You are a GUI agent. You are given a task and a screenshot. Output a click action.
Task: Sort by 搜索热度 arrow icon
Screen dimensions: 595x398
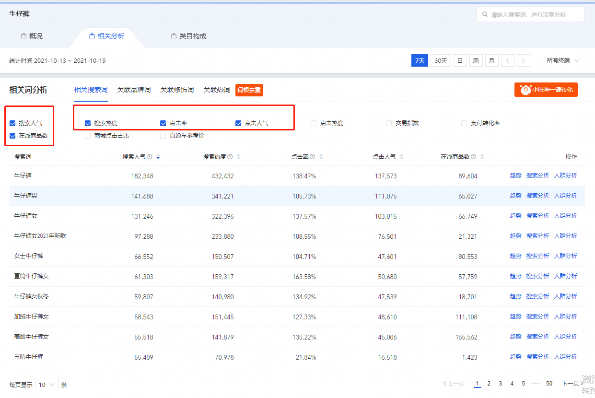point(239,157)
